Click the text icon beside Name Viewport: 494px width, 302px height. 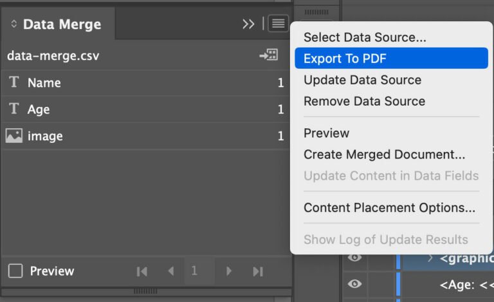click(x=14, y=82)
